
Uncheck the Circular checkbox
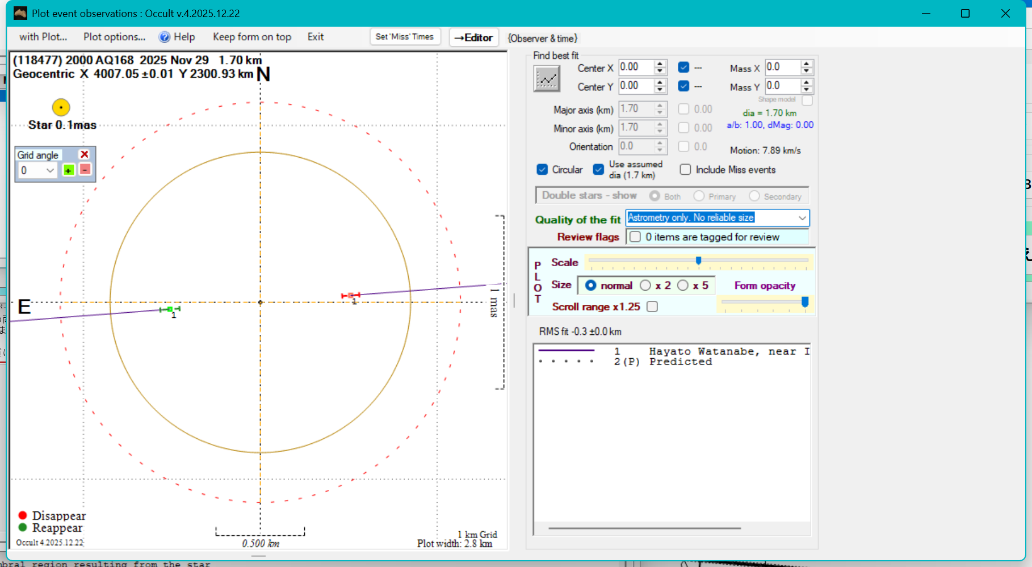pyautogui.click(x=542, y=170)
